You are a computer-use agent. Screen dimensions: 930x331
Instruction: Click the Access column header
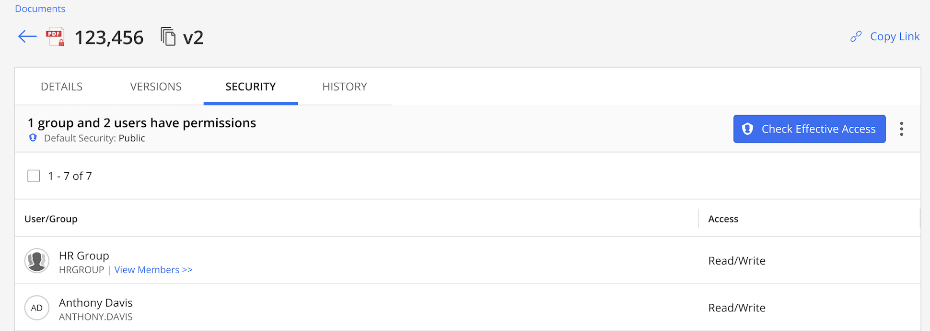click(x=723, y=219)
